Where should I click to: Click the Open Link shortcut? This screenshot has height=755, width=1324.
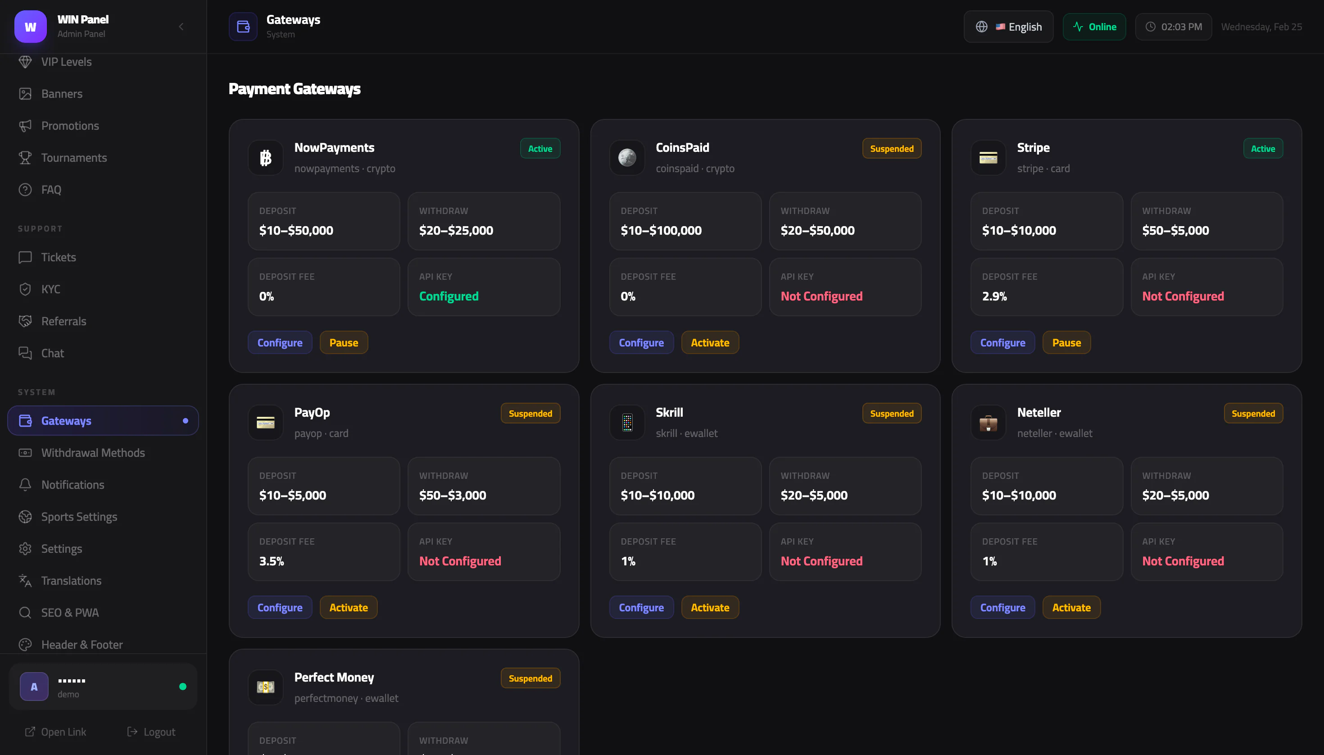pyautogui.click(x=55, y=732)
